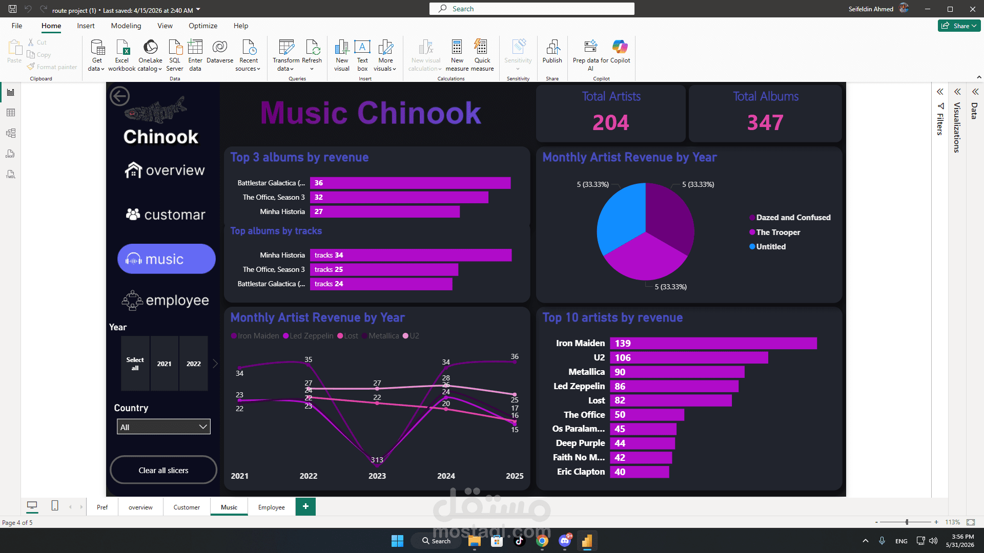Open the Get data menu

click(x=96, y=55)
